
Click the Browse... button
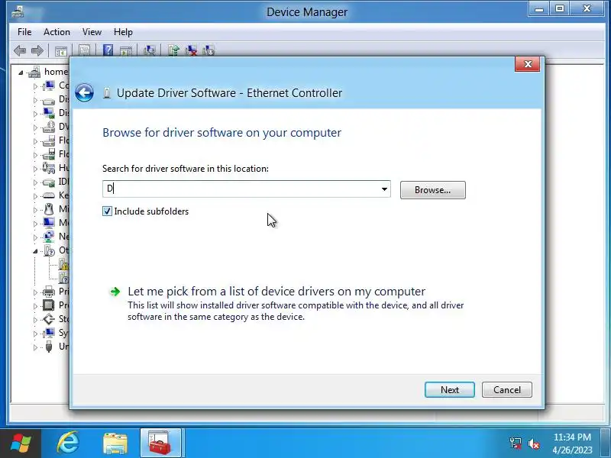pyautogui.click(x=432, y=190)
